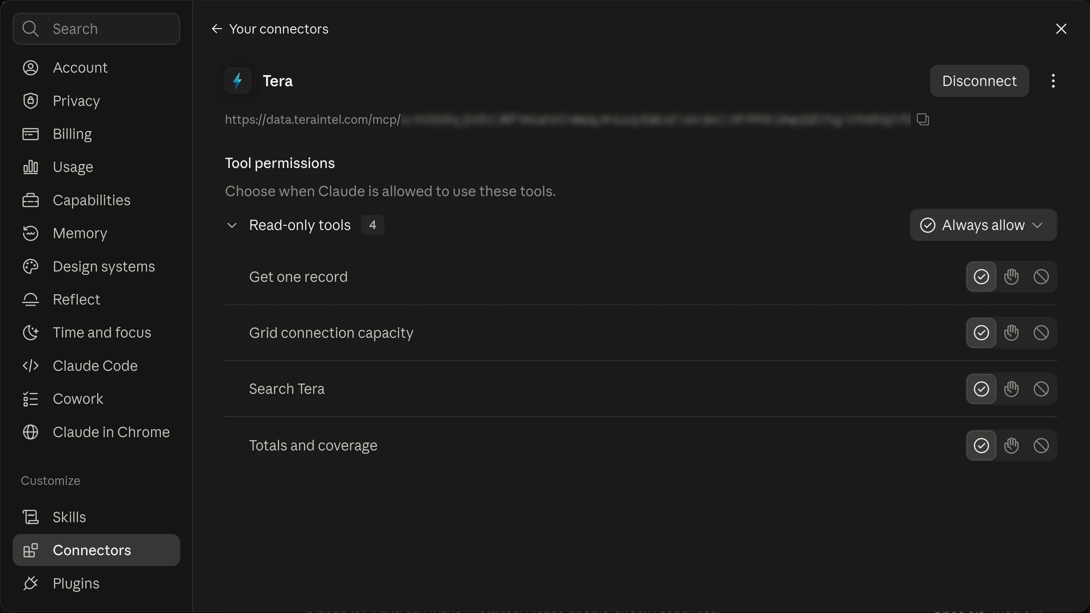Block the Grid connection capacity tool
This screenshot has height=613, width=1090.
point(1041,333)
